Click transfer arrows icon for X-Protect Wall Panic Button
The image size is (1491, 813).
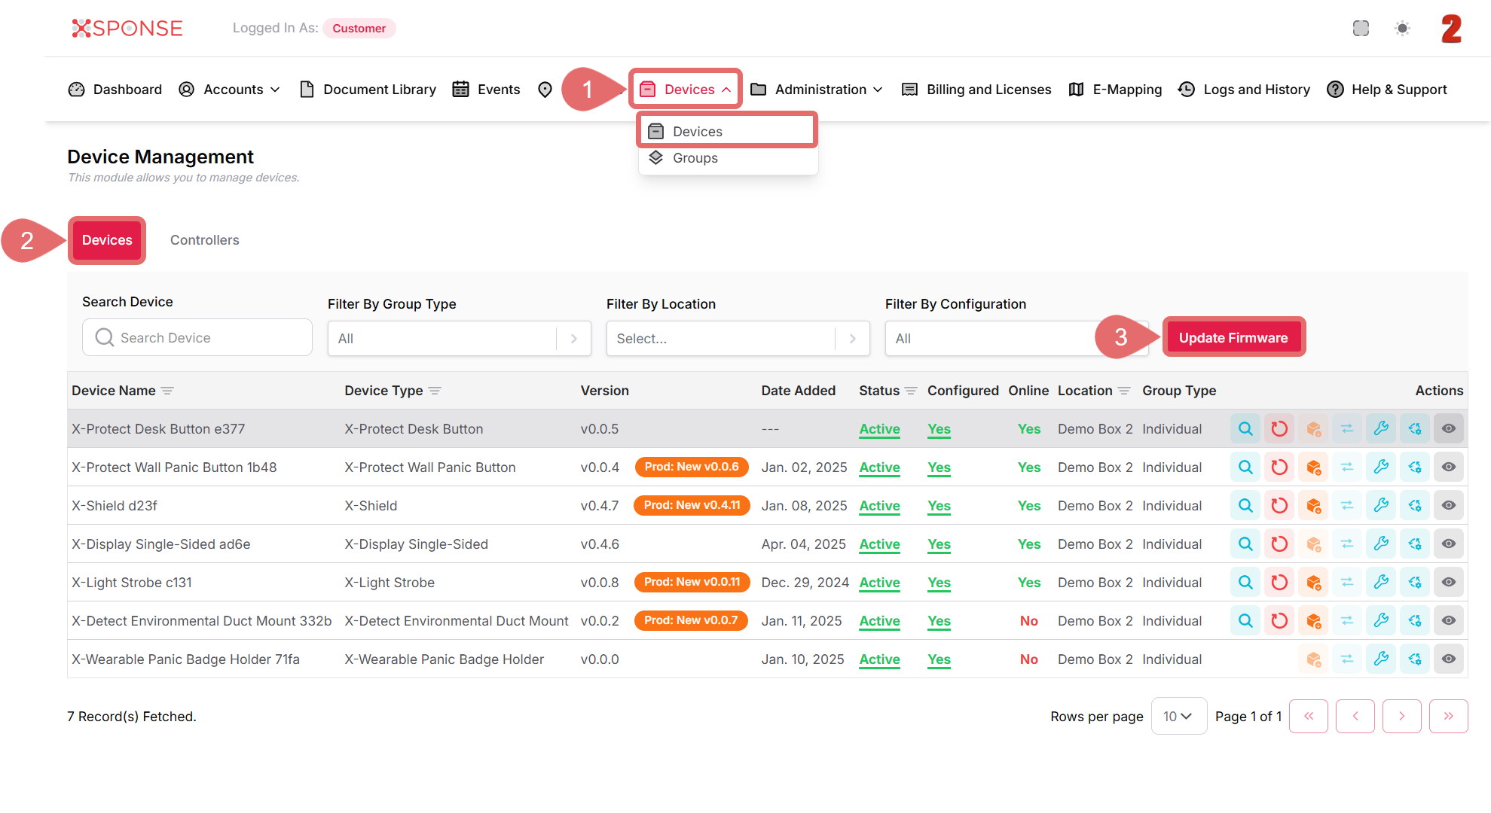[1347, 467]
